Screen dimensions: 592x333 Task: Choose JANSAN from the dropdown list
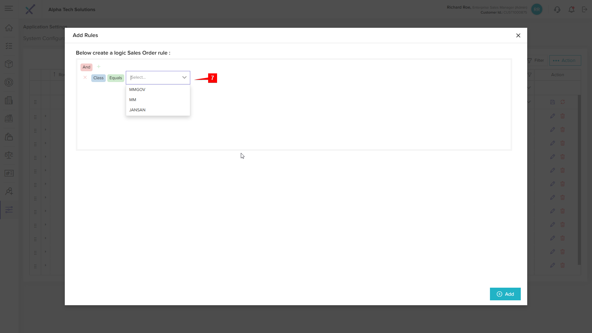pyautogui.click(x=137, y=110)
